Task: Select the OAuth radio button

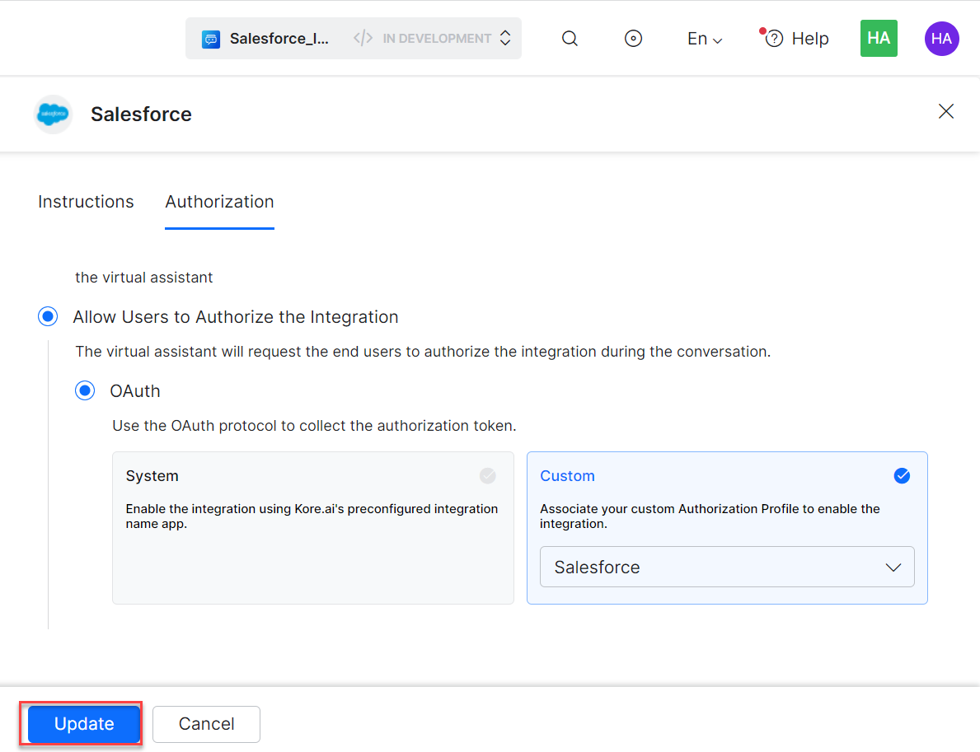Action: click(x=85, y=390)
